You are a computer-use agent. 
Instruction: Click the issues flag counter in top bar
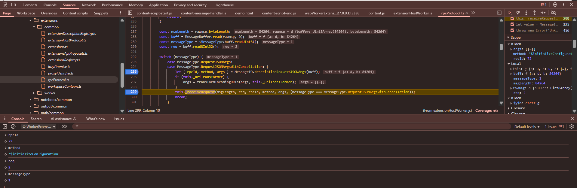click(544, 5)
